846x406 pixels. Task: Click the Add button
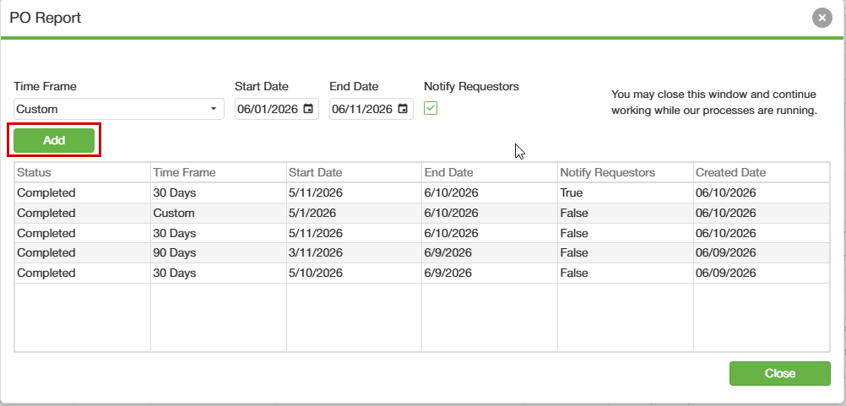point(54,140)
